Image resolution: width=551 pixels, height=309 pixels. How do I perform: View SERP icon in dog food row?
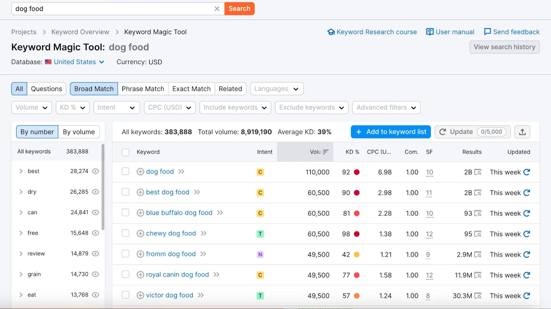pyautogui.click(x=478, y=172)
